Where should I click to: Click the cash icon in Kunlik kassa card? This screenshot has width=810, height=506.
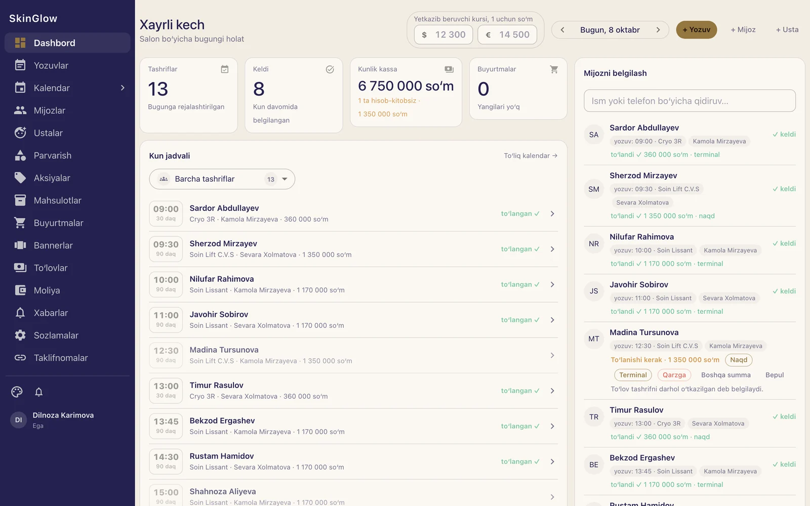point(449,69)
